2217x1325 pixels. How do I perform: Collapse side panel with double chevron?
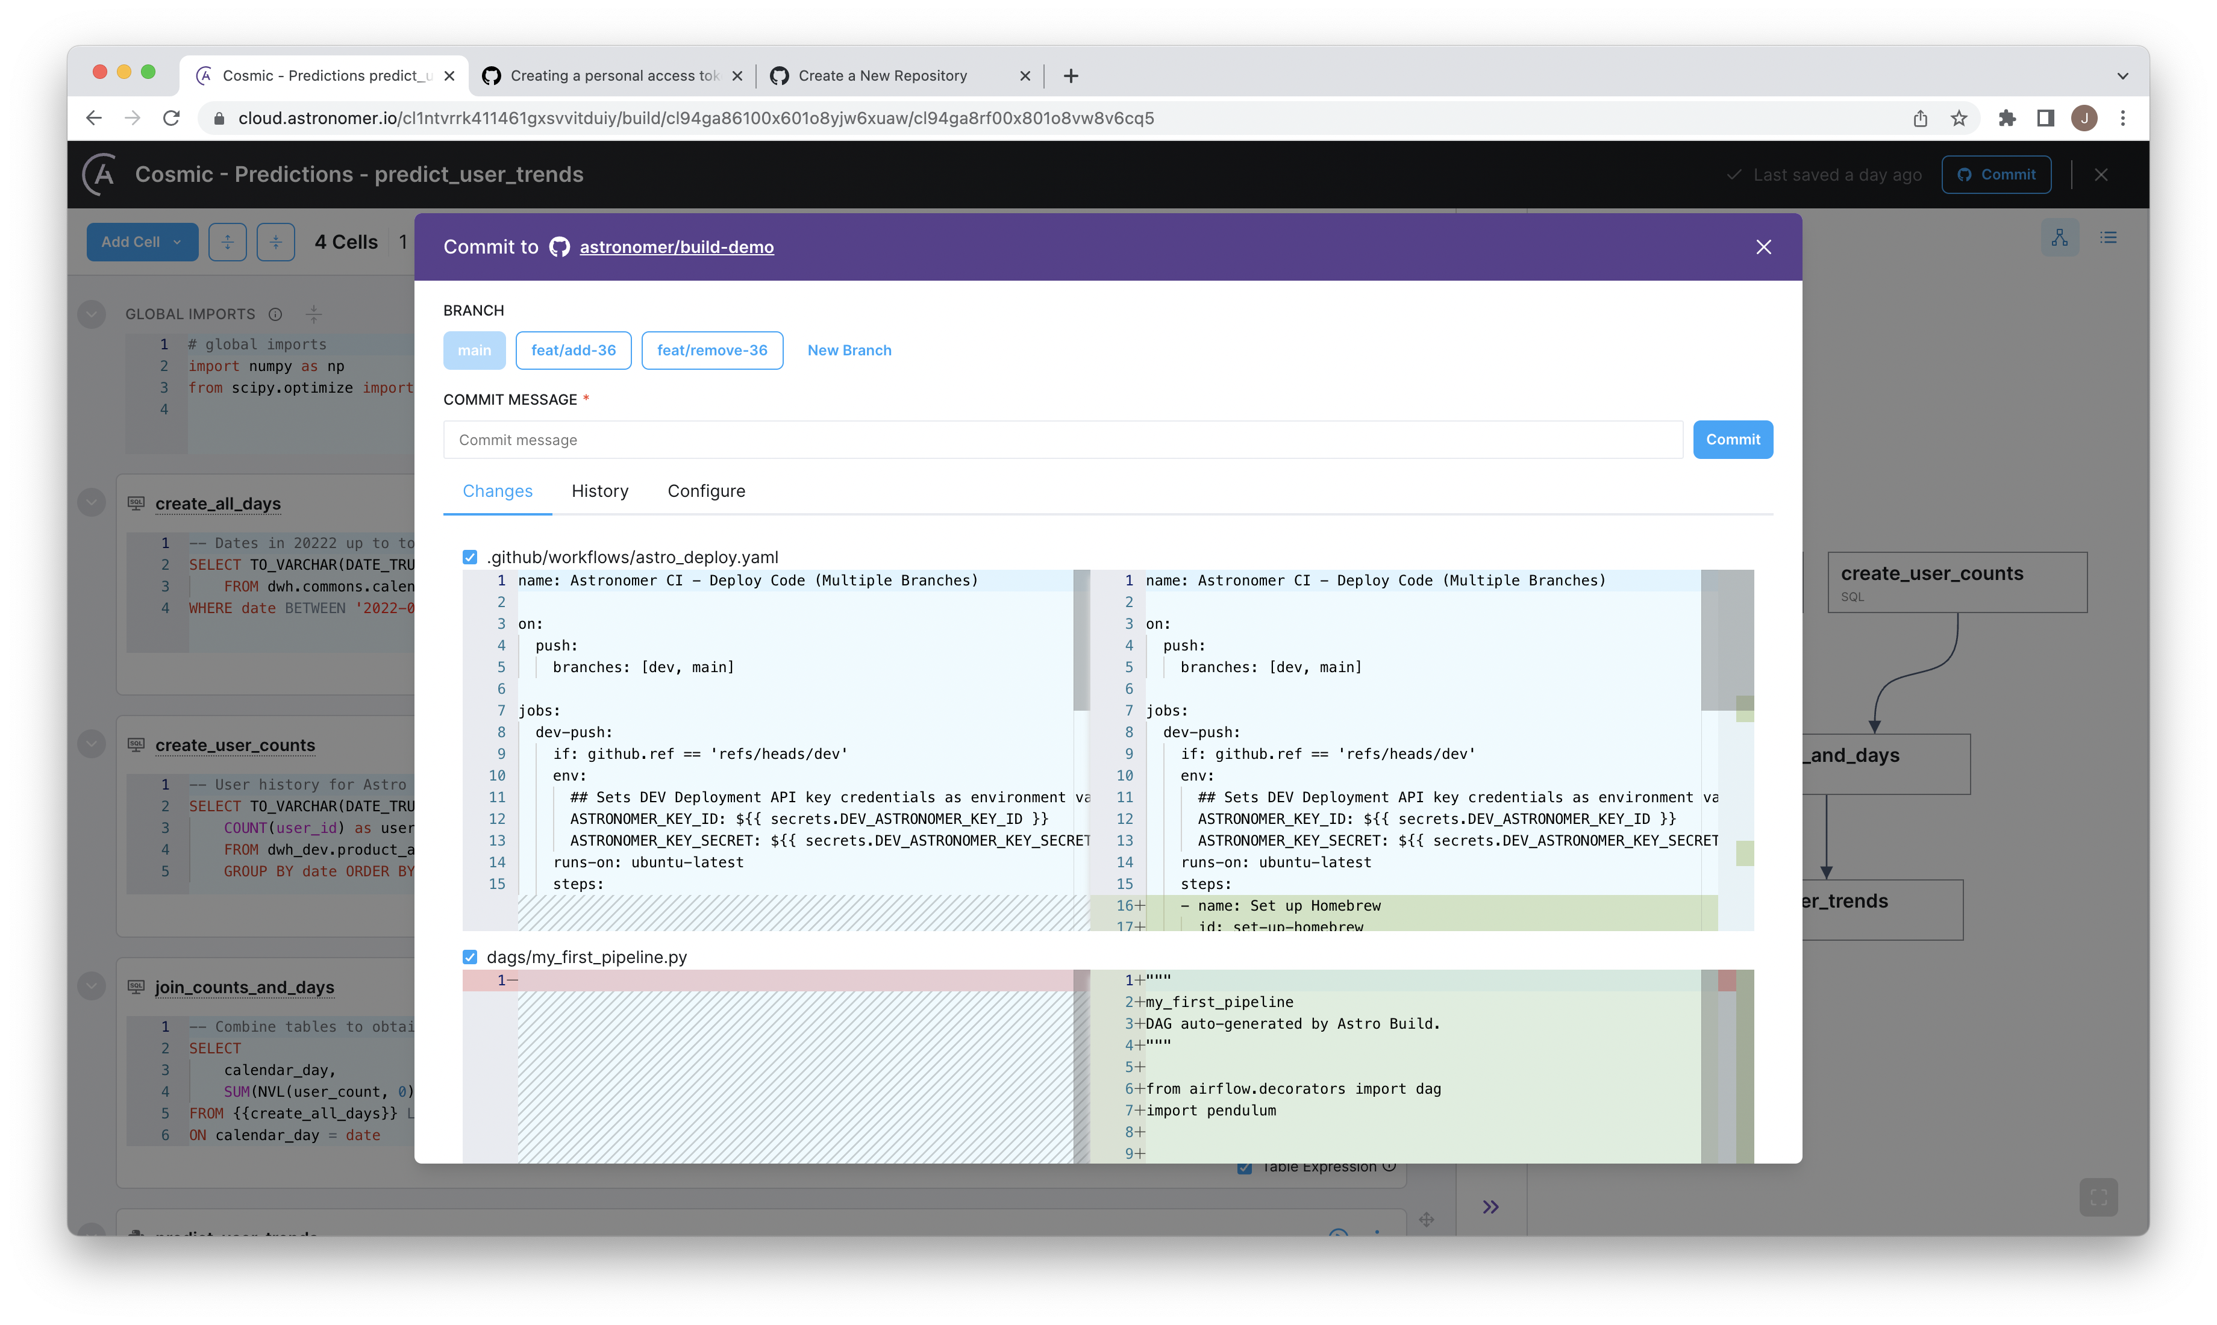point(1490,1207)
